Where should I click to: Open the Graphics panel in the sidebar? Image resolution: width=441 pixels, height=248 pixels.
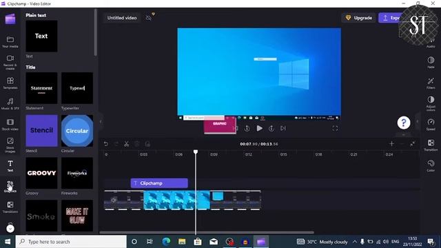[10, 186]
